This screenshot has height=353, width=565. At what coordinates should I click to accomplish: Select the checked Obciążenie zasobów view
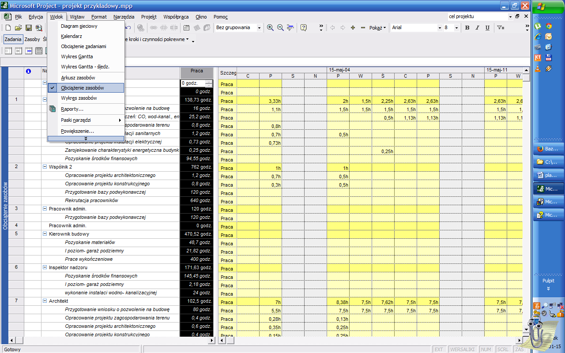(x=86, y=88)
